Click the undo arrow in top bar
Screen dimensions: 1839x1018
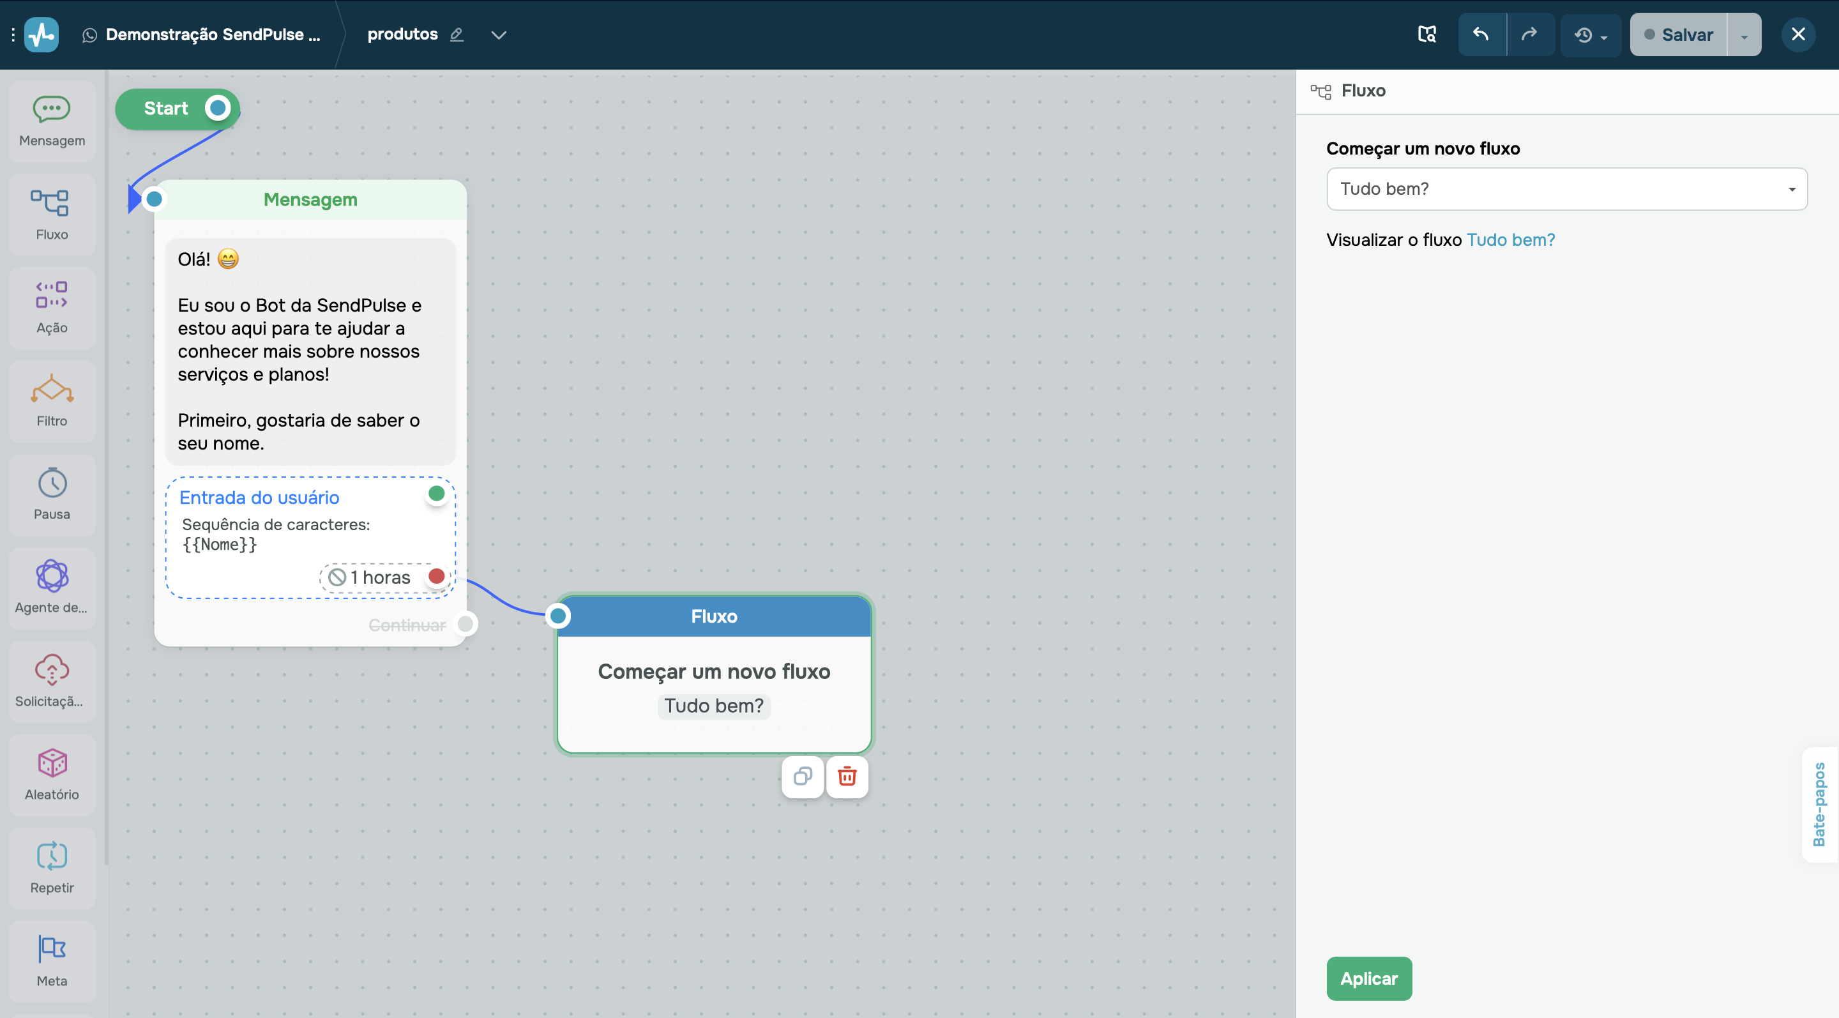pos(1481,34)
